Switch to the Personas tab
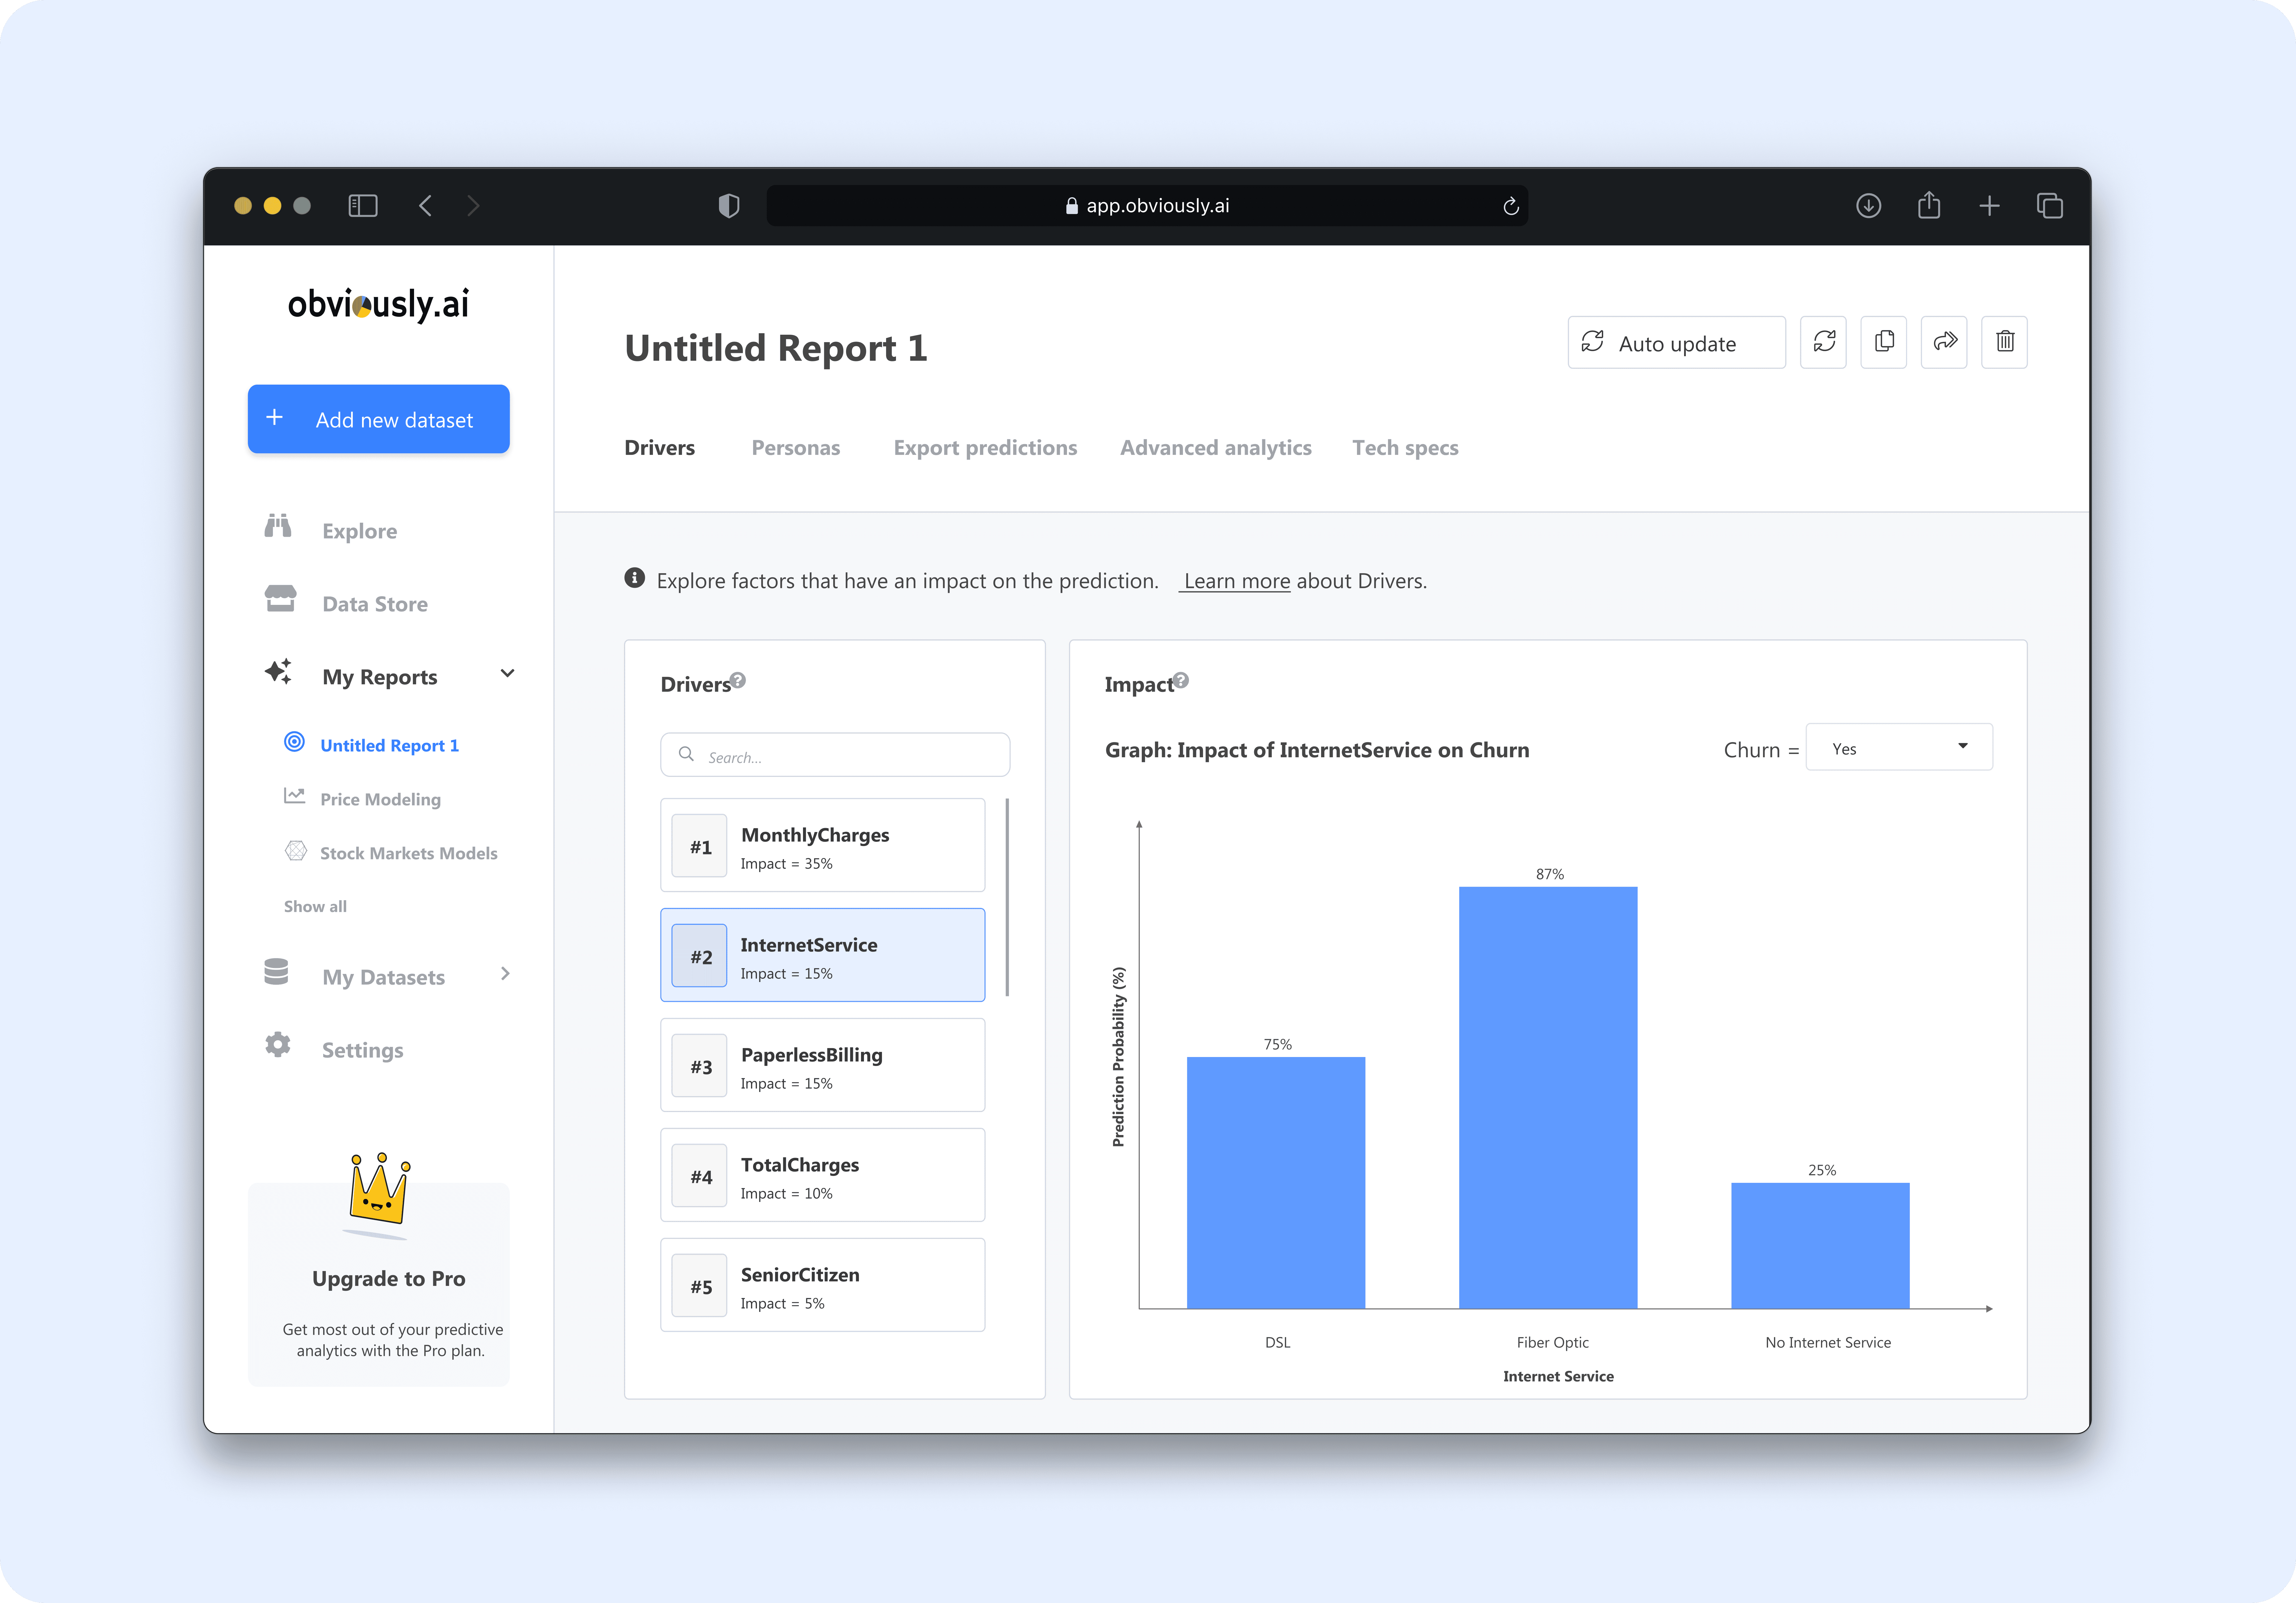Viewport: 2296px width, 1603px height. pos(795,448)
